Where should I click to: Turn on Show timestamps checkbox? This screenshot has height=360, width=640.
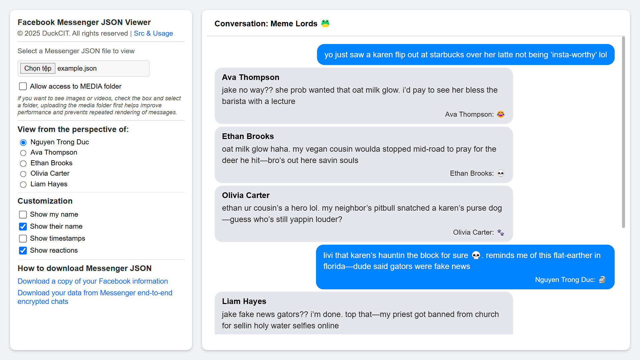(23, 238)
